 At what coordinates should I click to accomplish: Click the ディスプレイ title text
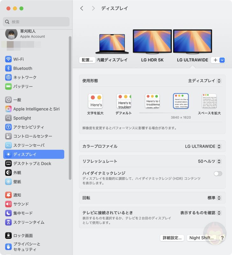[115, 8]
